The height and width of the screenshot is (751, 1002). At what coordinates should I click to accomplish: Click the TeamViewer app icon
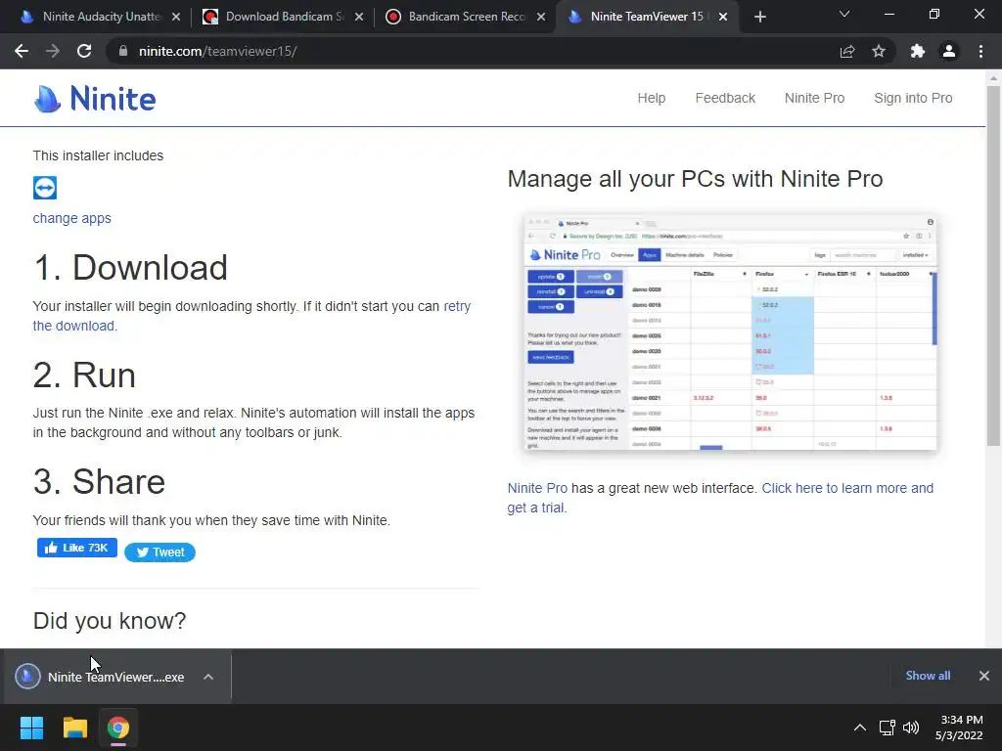tap(45, 188)
